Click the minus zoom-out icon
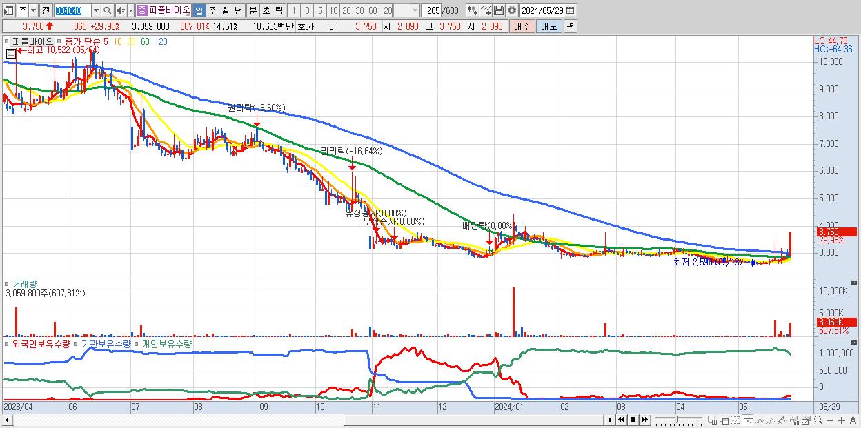Viewport: 861px width, 428px height. pyautogui.click(x=830, y=420)
